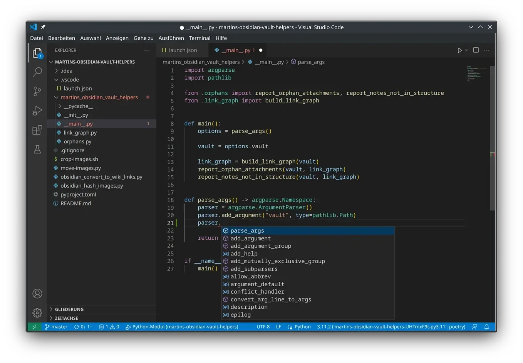Image resolution: width=523 pixels, height=363 pixels.
Task: Open Run and Debug view icon
Action: (37, 111)
